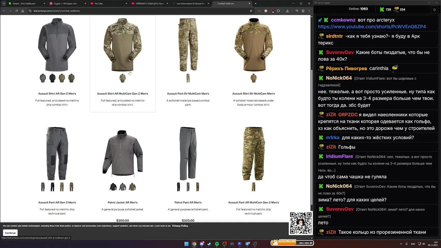Open Assault Shirt AR MultiCam Gen 2 Men's
This screenshot has width=441, height=248.
(123, 94)
